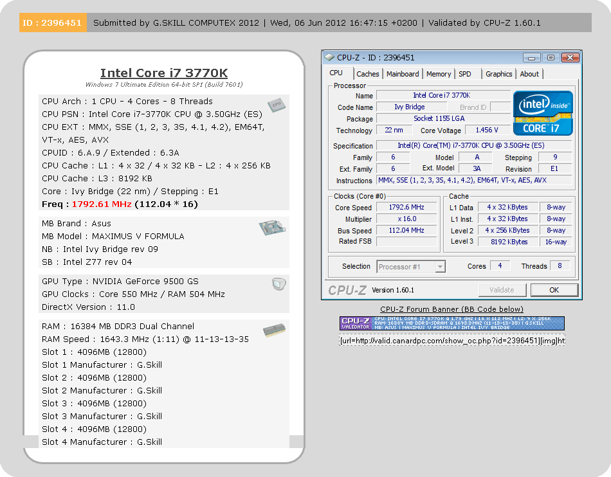Click the Package field Socket 1155 LGA
611x477 pixels.
[x=443, y=118]
